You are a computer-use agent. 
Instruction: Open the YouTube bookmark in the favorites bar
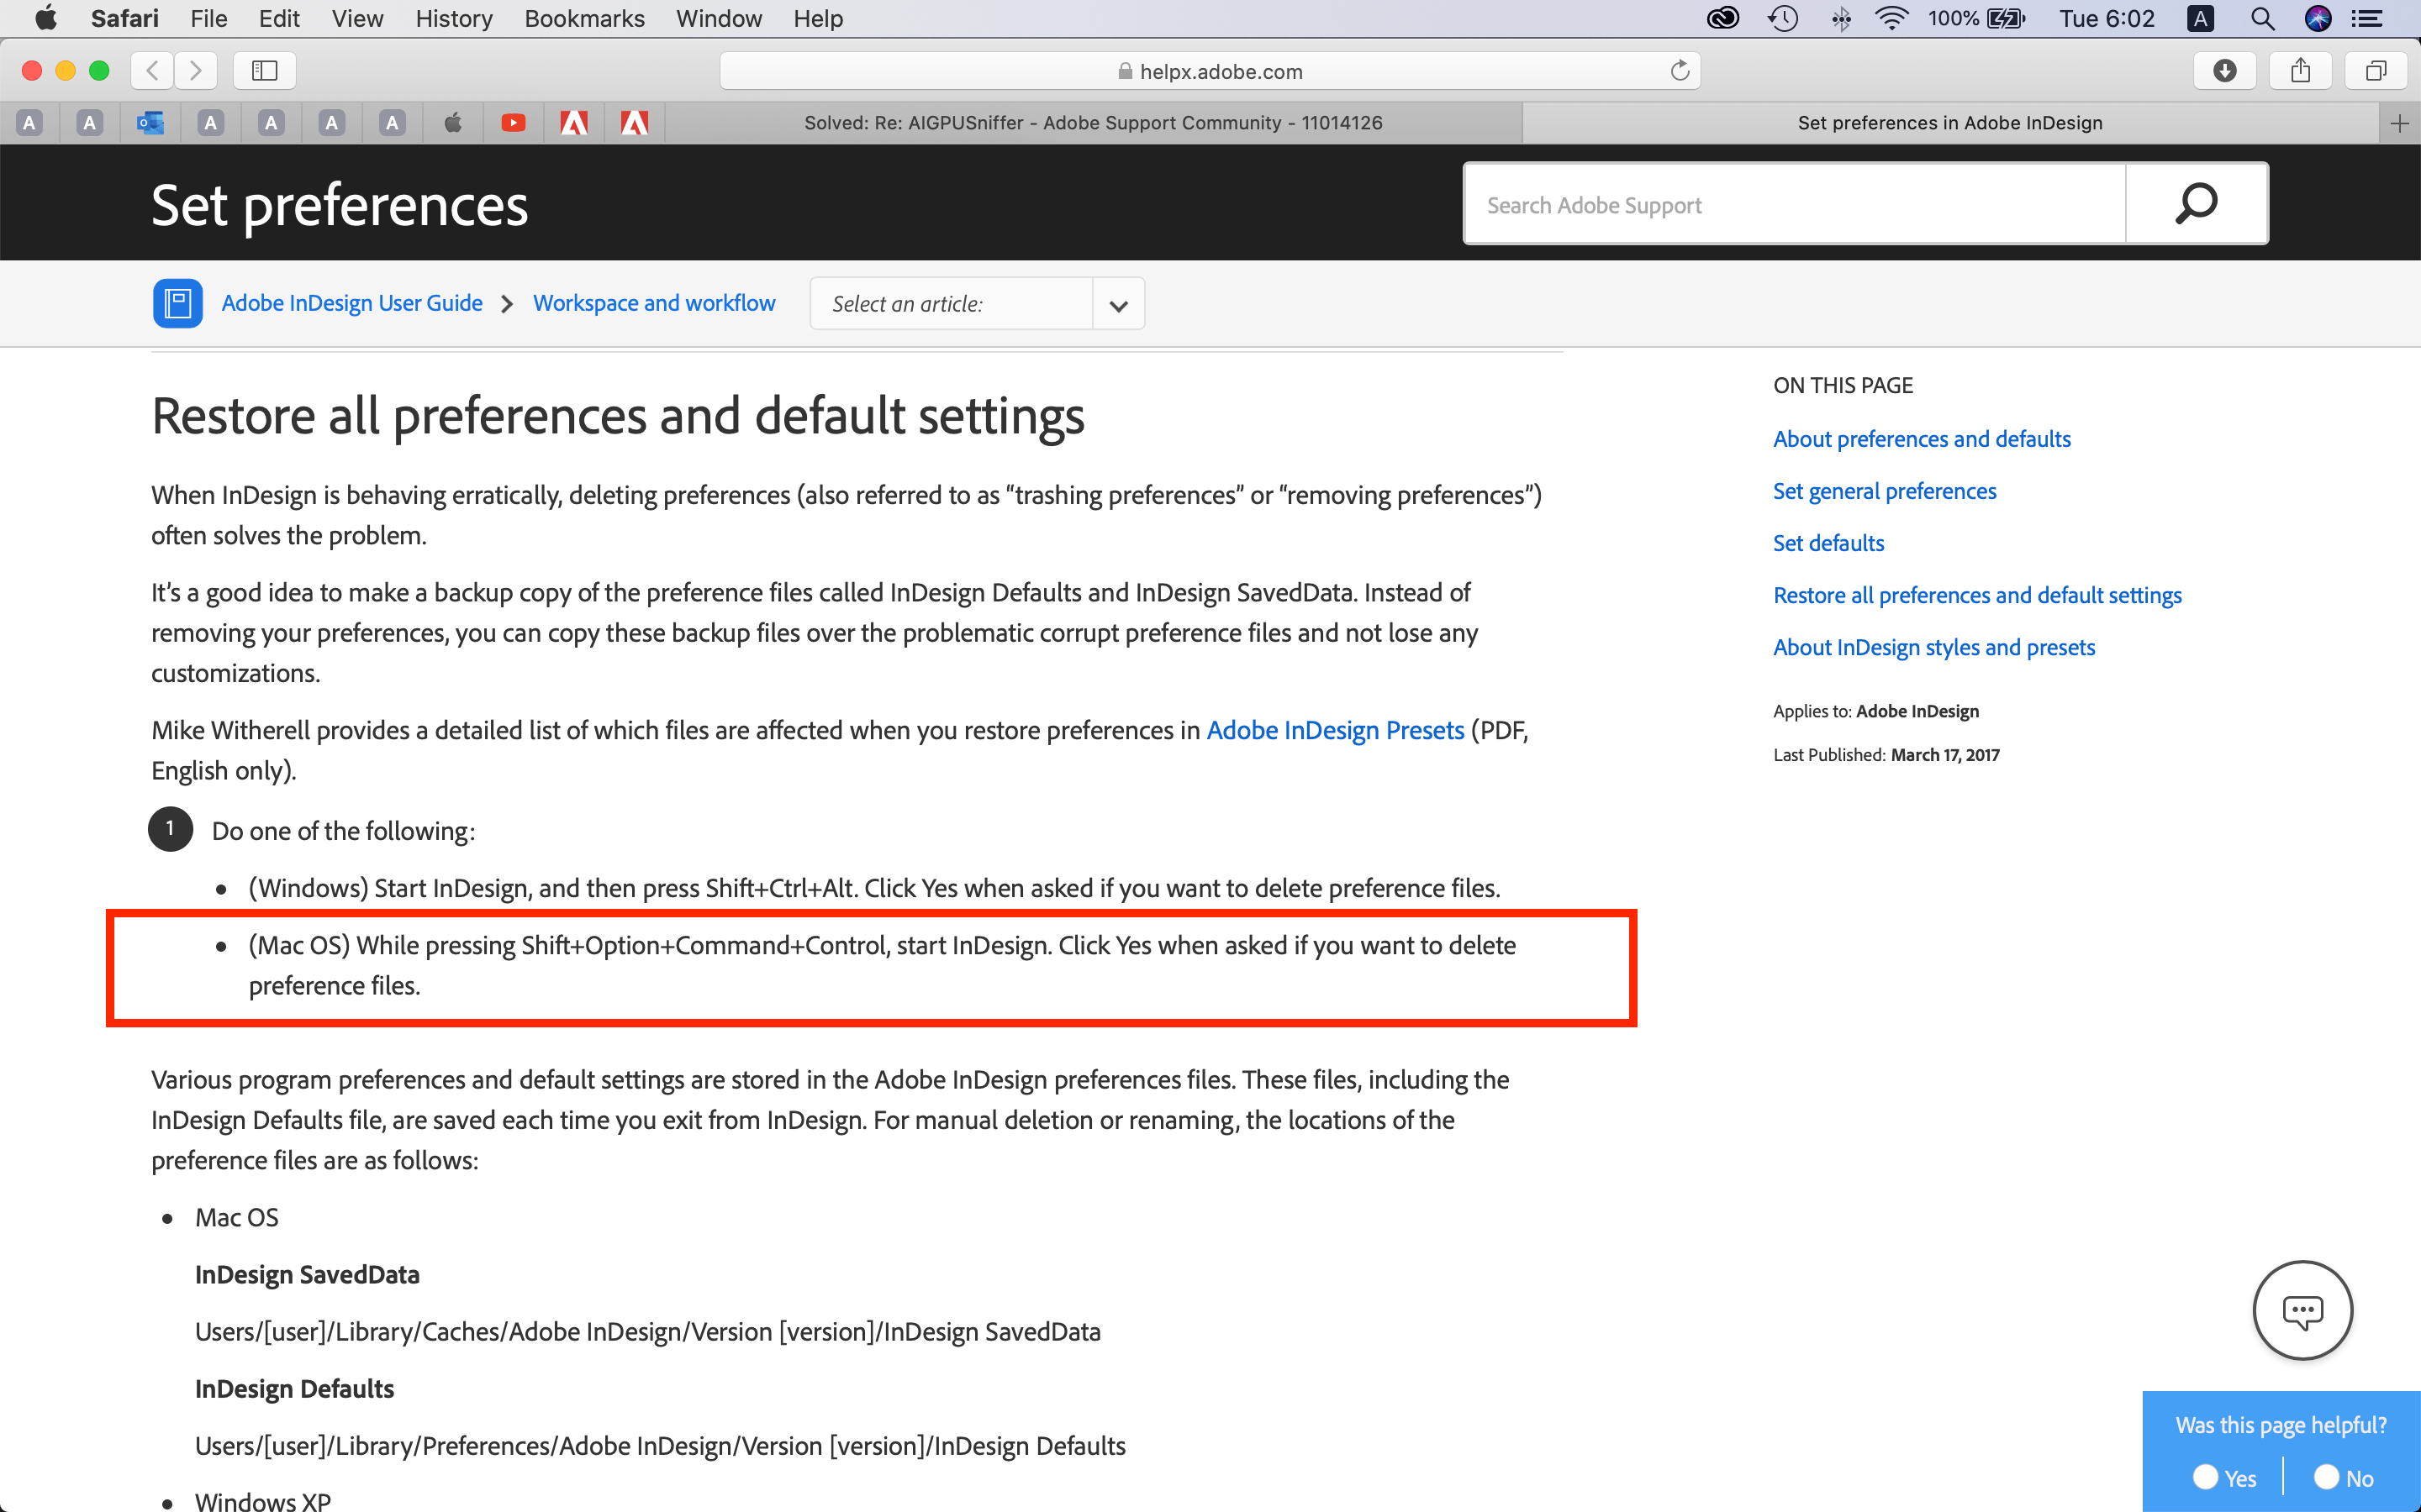(514, 122)
